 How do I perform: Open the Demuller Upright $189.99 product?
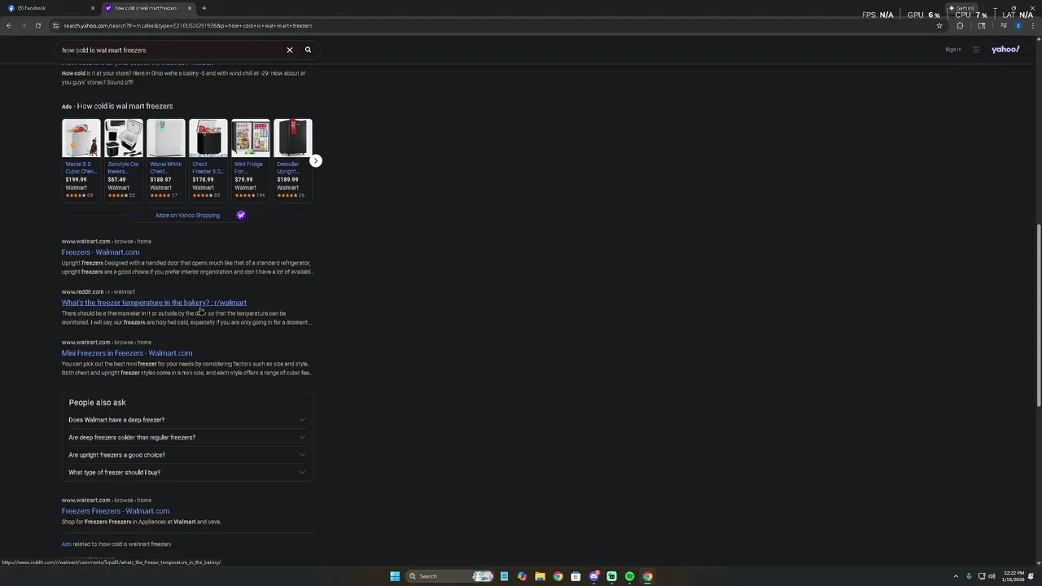[x=293, y=160]
